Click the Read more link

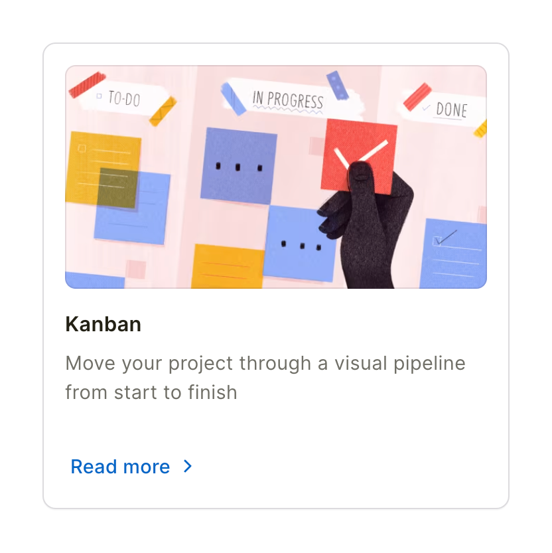pyautogui.click(x=119, y=467)
